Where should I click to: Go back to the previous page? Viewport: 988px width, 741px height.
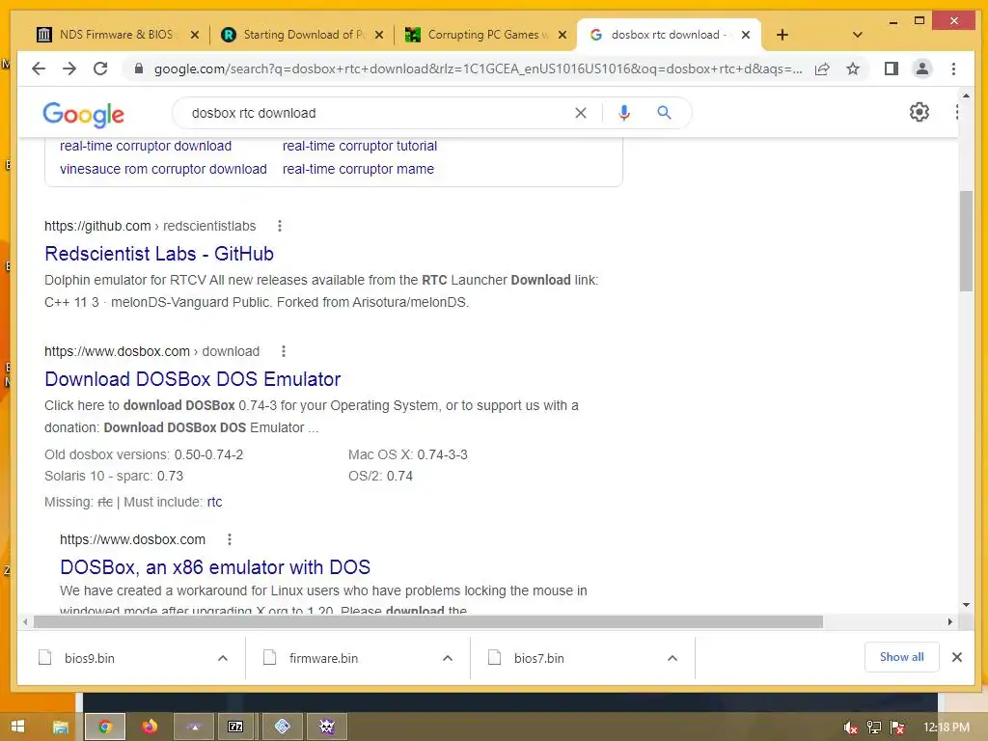pos(39,69)
